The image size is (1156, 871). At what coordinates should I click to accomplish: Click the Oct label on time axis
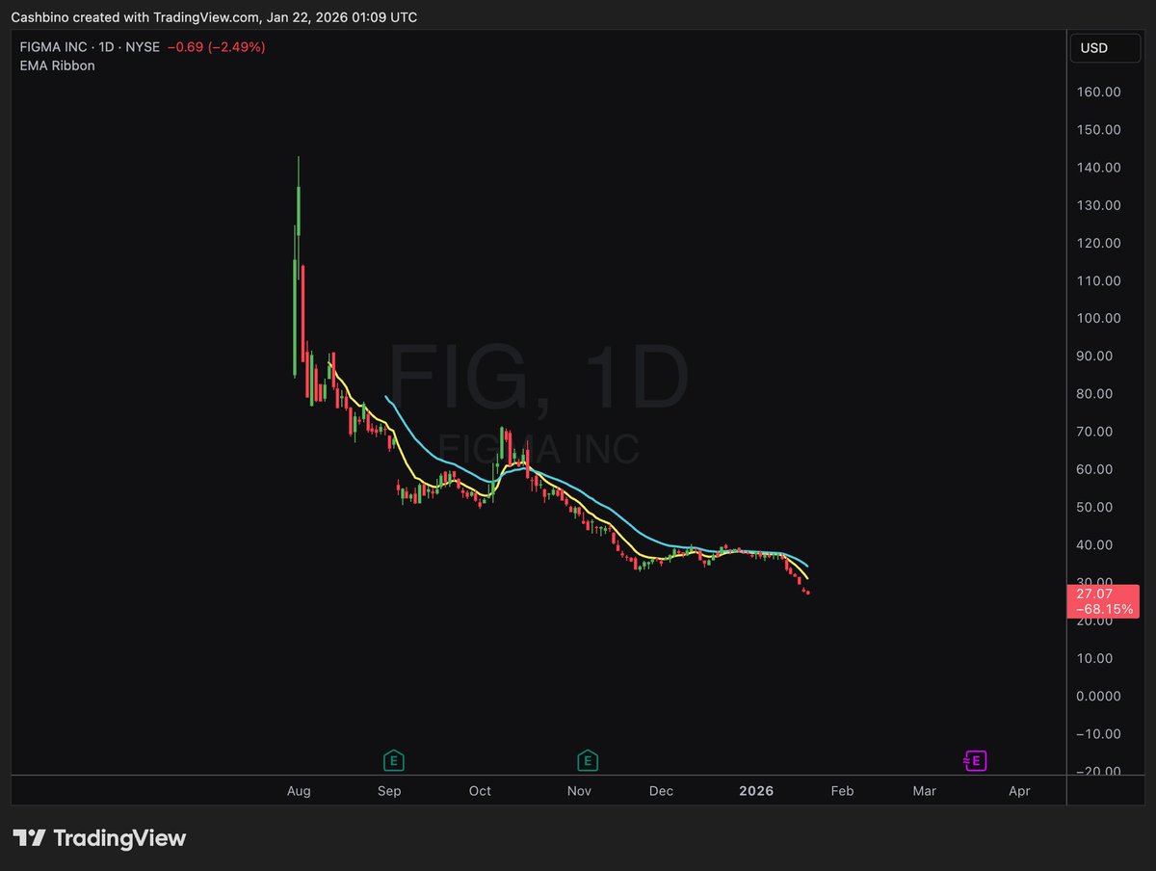pyautogui.click(x=480, y=791)
